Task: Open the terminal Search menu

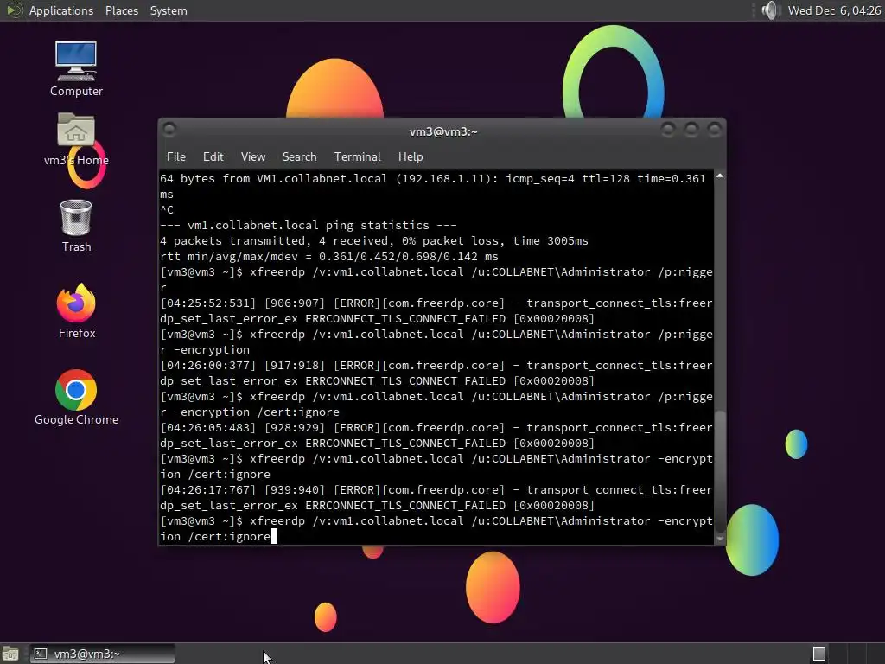Action: 299,157
